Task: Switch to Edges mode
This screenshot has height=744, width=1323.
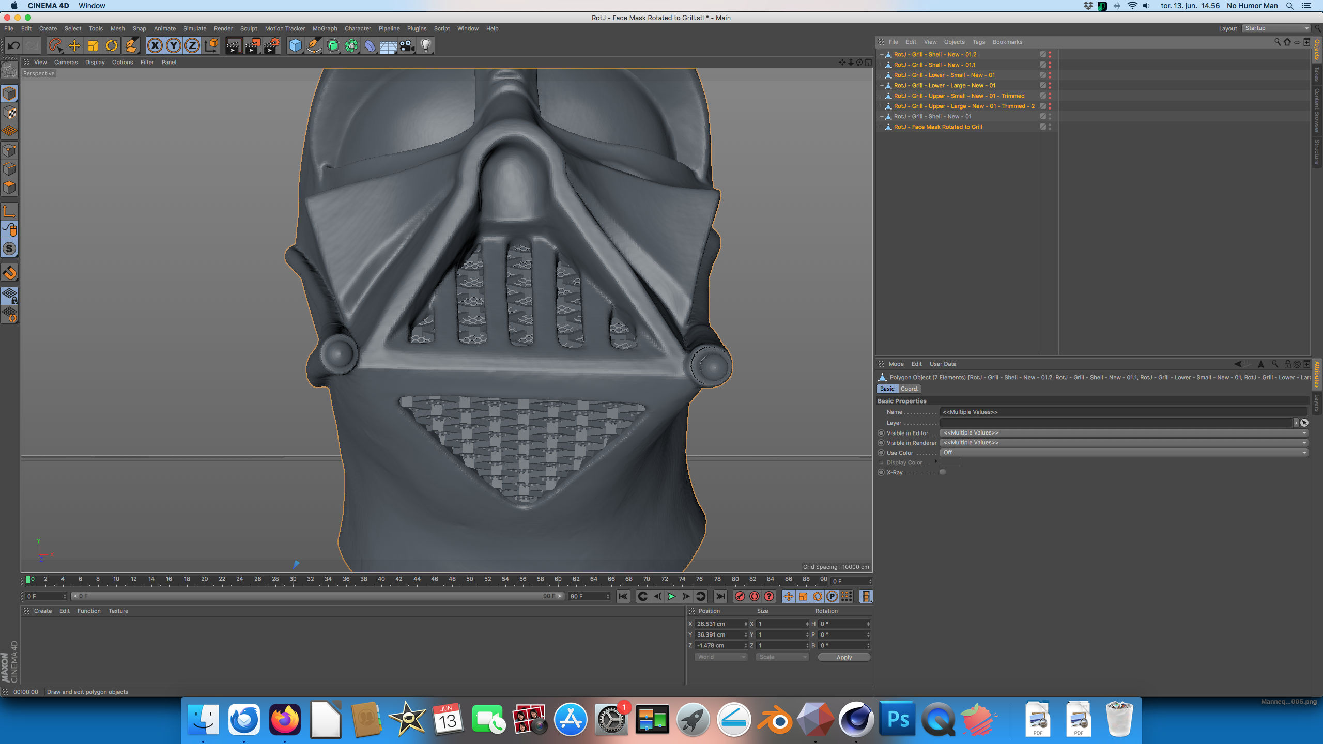Action: point(9,169)
